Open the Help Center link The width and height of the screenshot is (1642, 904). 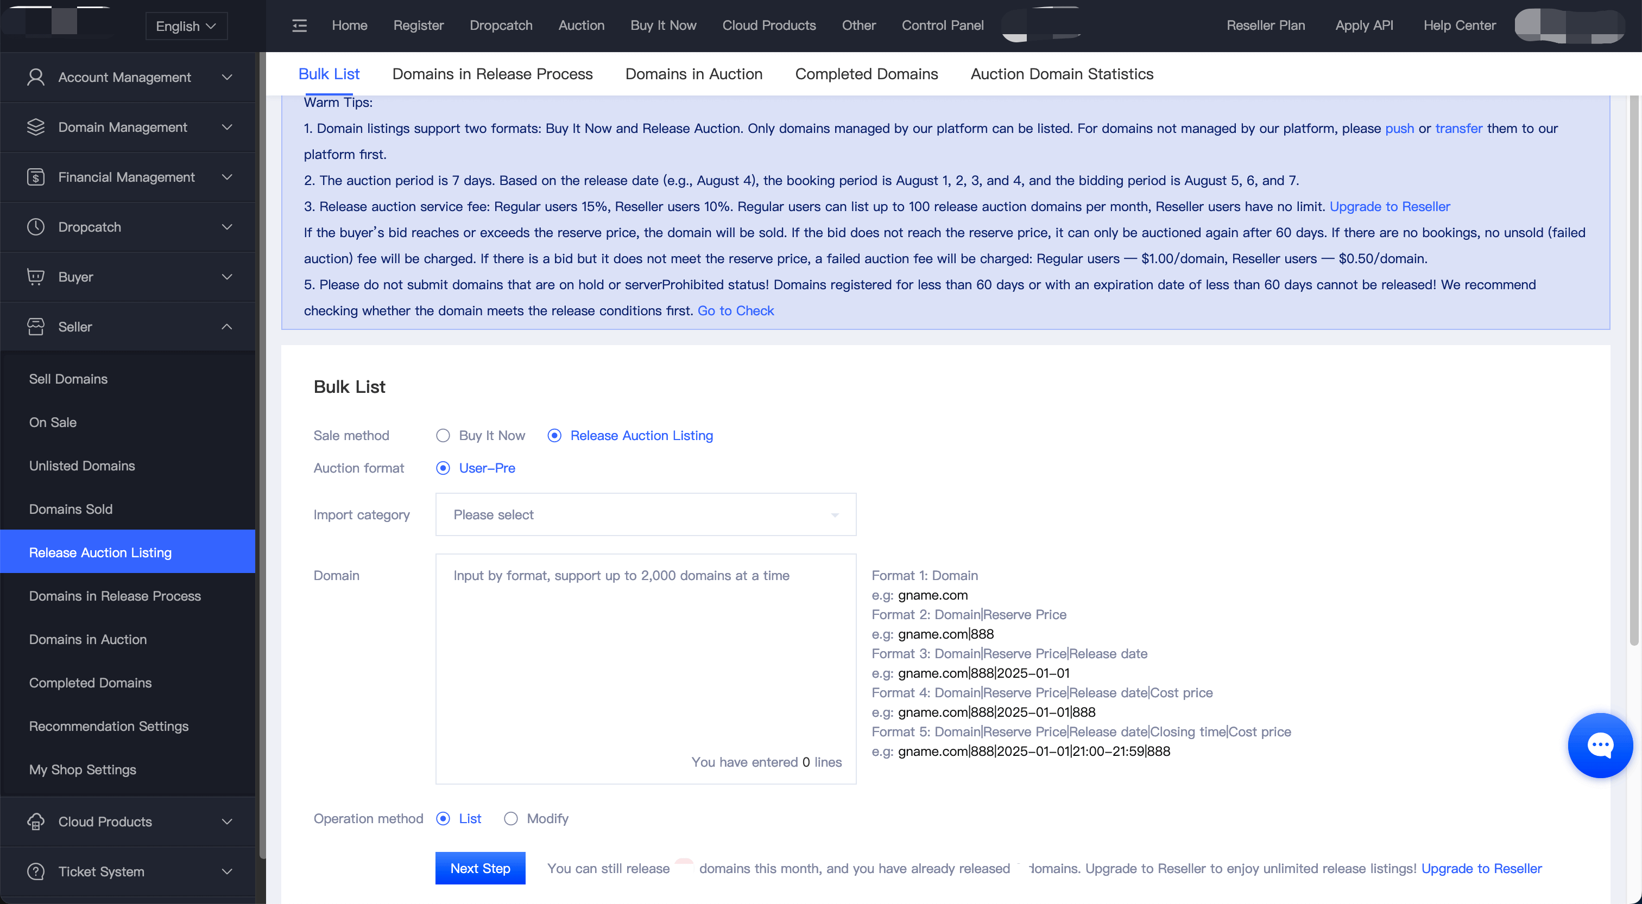point(1459,26)
